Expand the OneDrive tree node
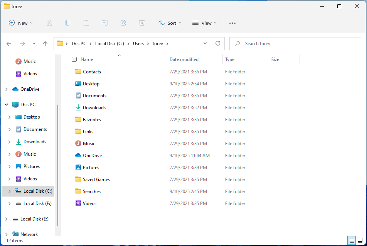 click(x=7, y=89)
